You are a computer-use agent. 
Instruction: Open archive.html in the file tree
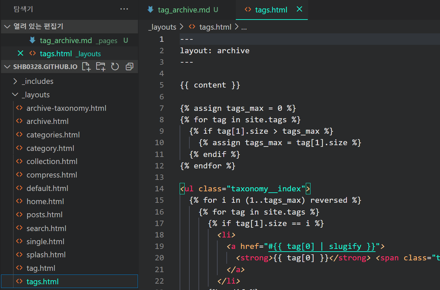47,121
